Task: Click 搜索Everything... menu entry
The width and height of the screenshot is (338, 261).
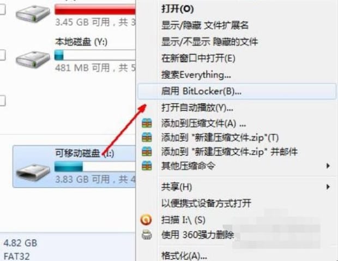Action: 237,75
